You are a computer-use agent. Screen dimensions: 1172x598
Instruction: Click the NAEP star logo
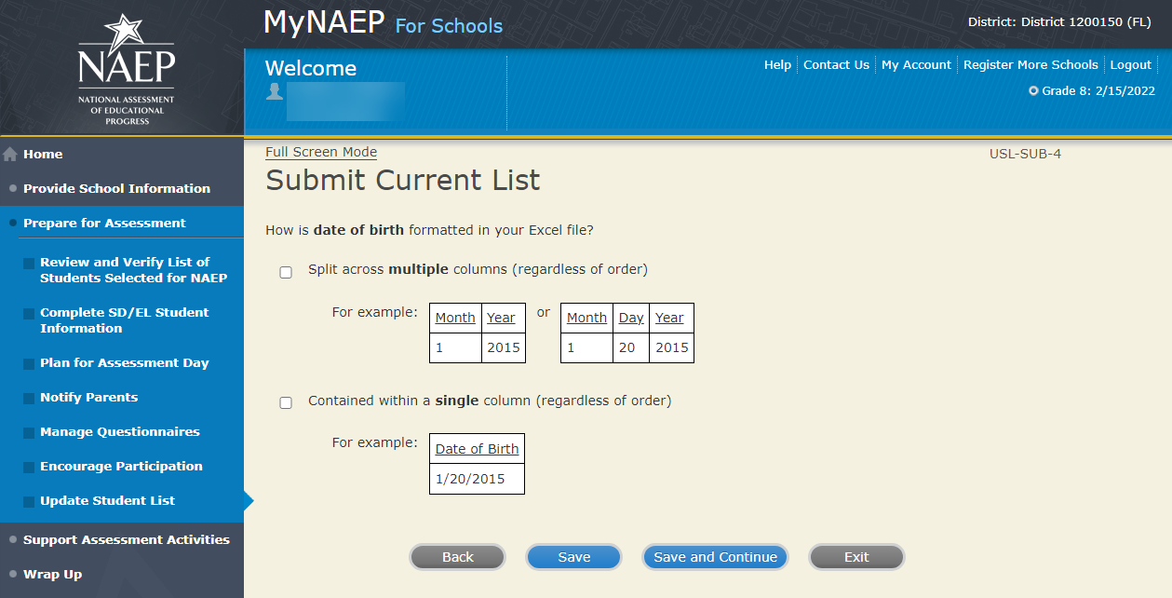pos(126,70)
